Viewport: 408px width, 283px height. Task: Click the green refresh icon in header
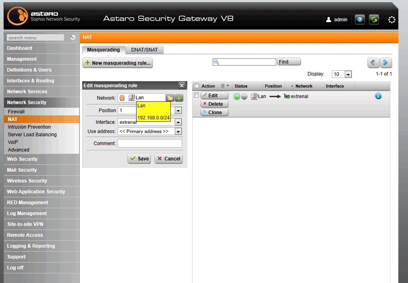(x=374, y=19)
